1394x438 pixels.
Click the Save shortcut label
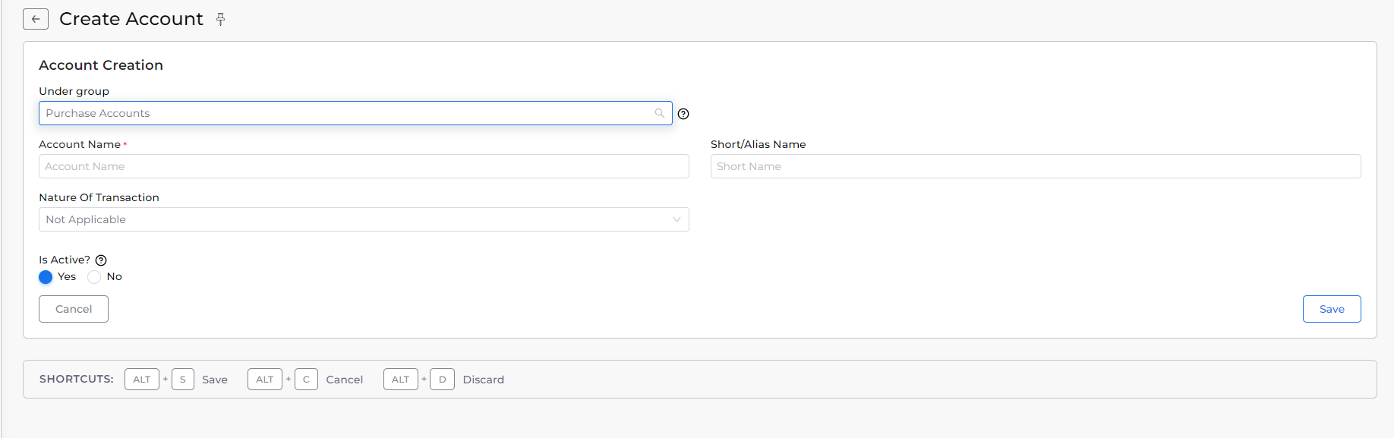(215, 380)
